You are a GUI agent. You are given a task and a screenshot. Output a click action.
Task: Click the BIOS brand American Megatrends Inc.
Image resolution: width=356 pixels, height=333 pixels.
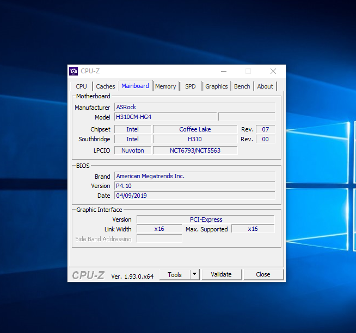[194, 176]
